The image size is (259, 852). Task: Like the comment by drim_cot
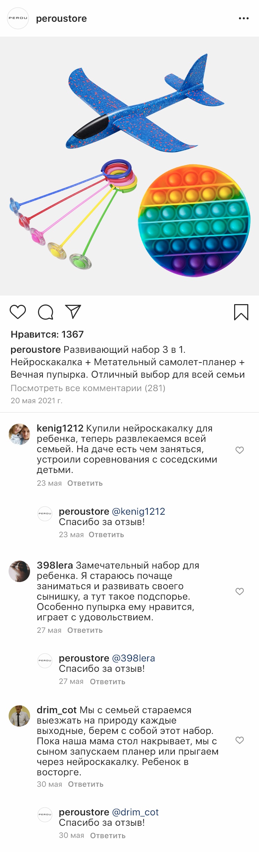tap(240, 740)
